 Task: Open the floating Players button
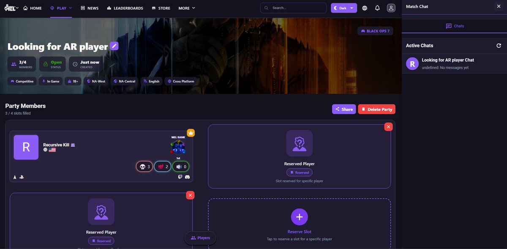(x=200, y=238)
